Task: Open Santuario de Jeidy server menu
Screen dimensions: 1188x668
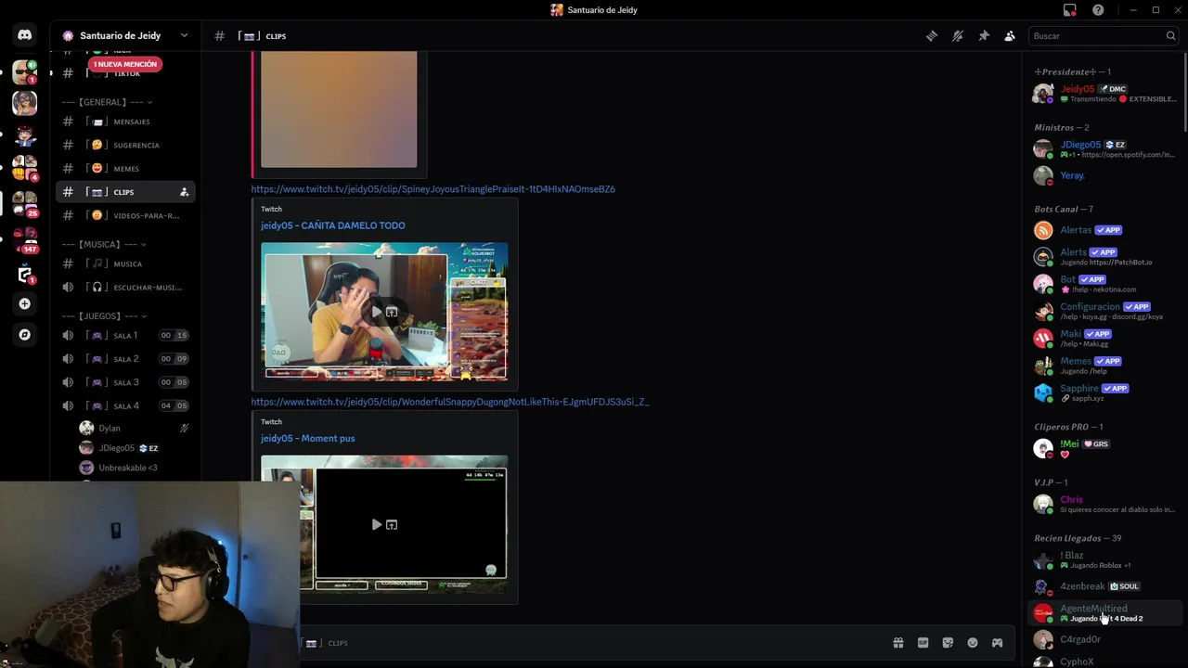Action: 125,35
